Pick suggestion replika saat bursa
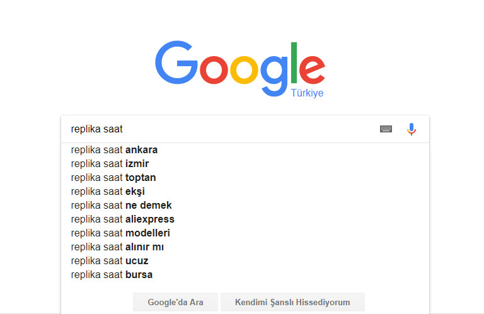Viewport: 484px width, 314px height. 245,275
